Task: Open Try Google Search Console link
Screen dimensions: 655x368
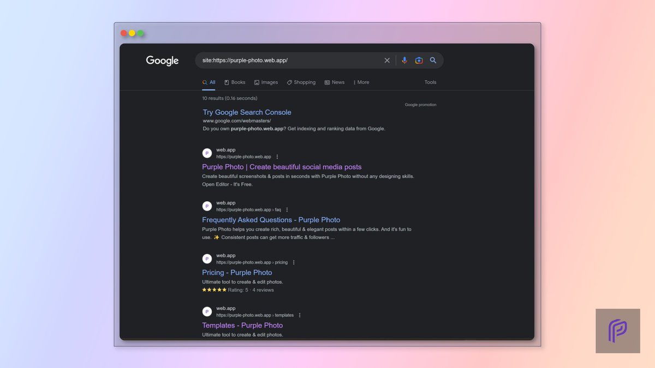Action: [x=247, y=112]
